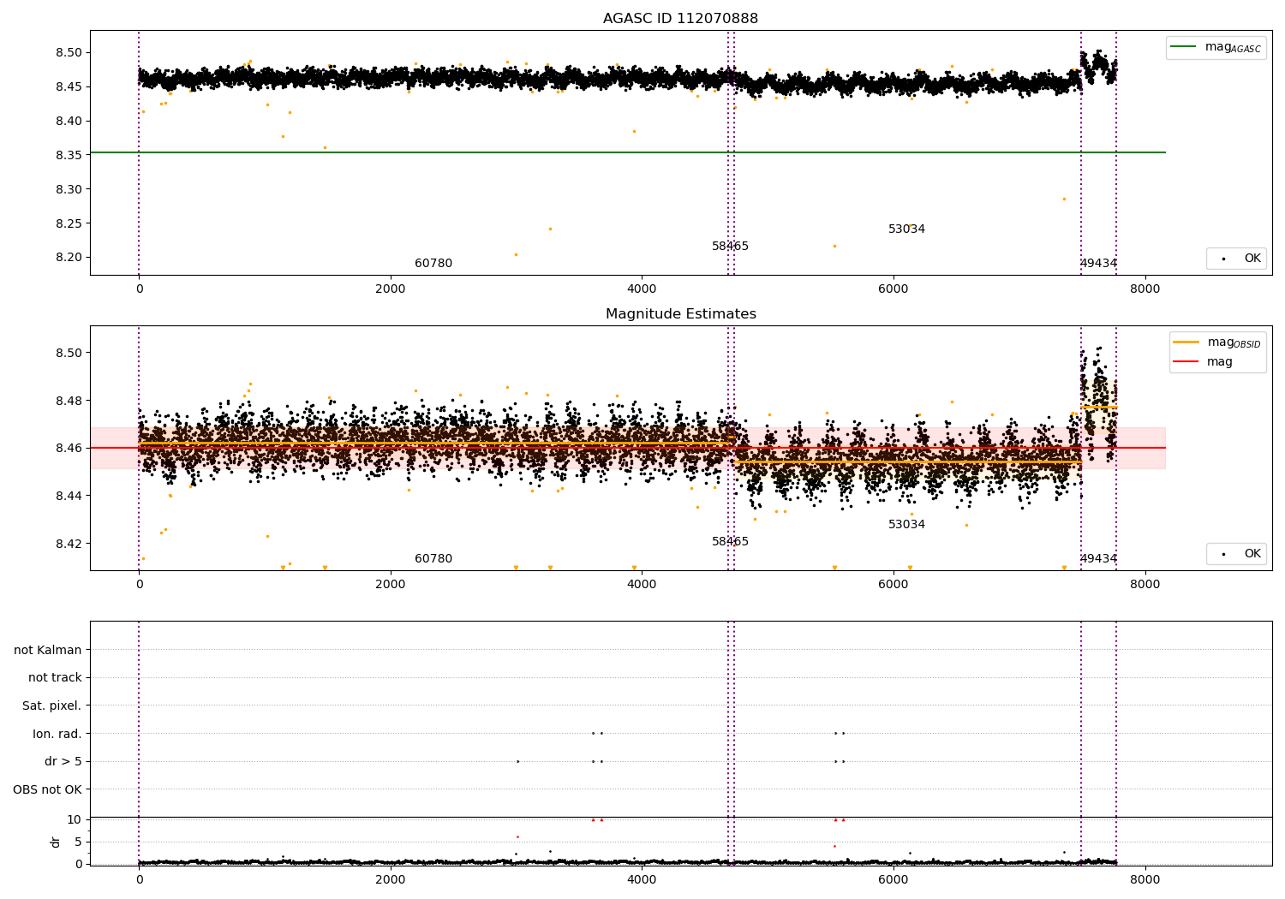
Task: Click the y-tick '5' on the dr axis
Action: pos(79,842)
